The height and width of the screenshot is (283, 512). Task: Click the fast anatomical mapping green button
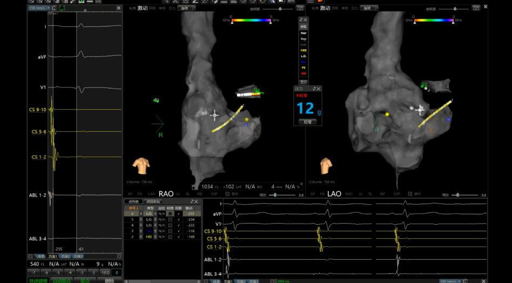pos(38,281)
